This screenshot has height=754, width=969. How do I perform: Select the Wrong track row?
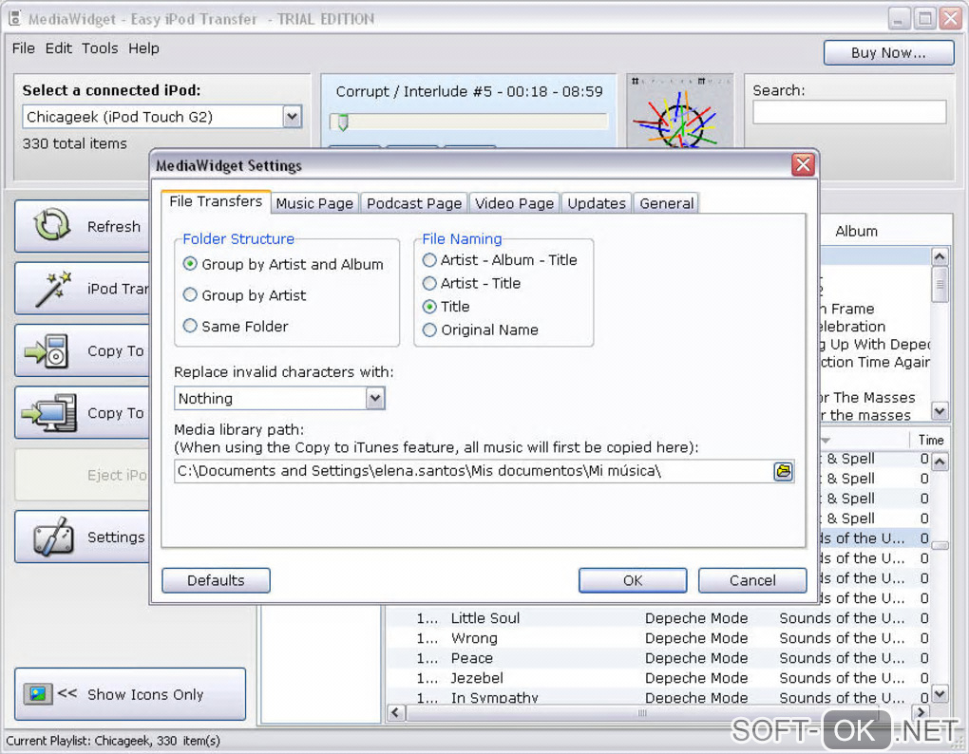click(658, 638)
